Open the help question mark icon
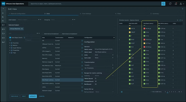Screen dimensions: 186x102 tap(182, 9)
